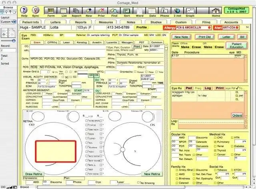
Task: Check the HTN checkbox
Action: pyautogui.click(x=232, y=137)
